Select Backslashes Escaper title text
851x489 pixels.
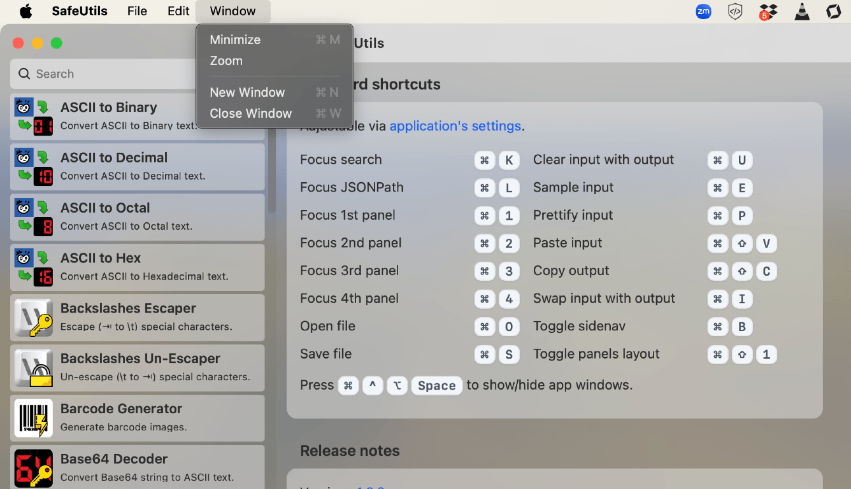(x=128, y=308)
